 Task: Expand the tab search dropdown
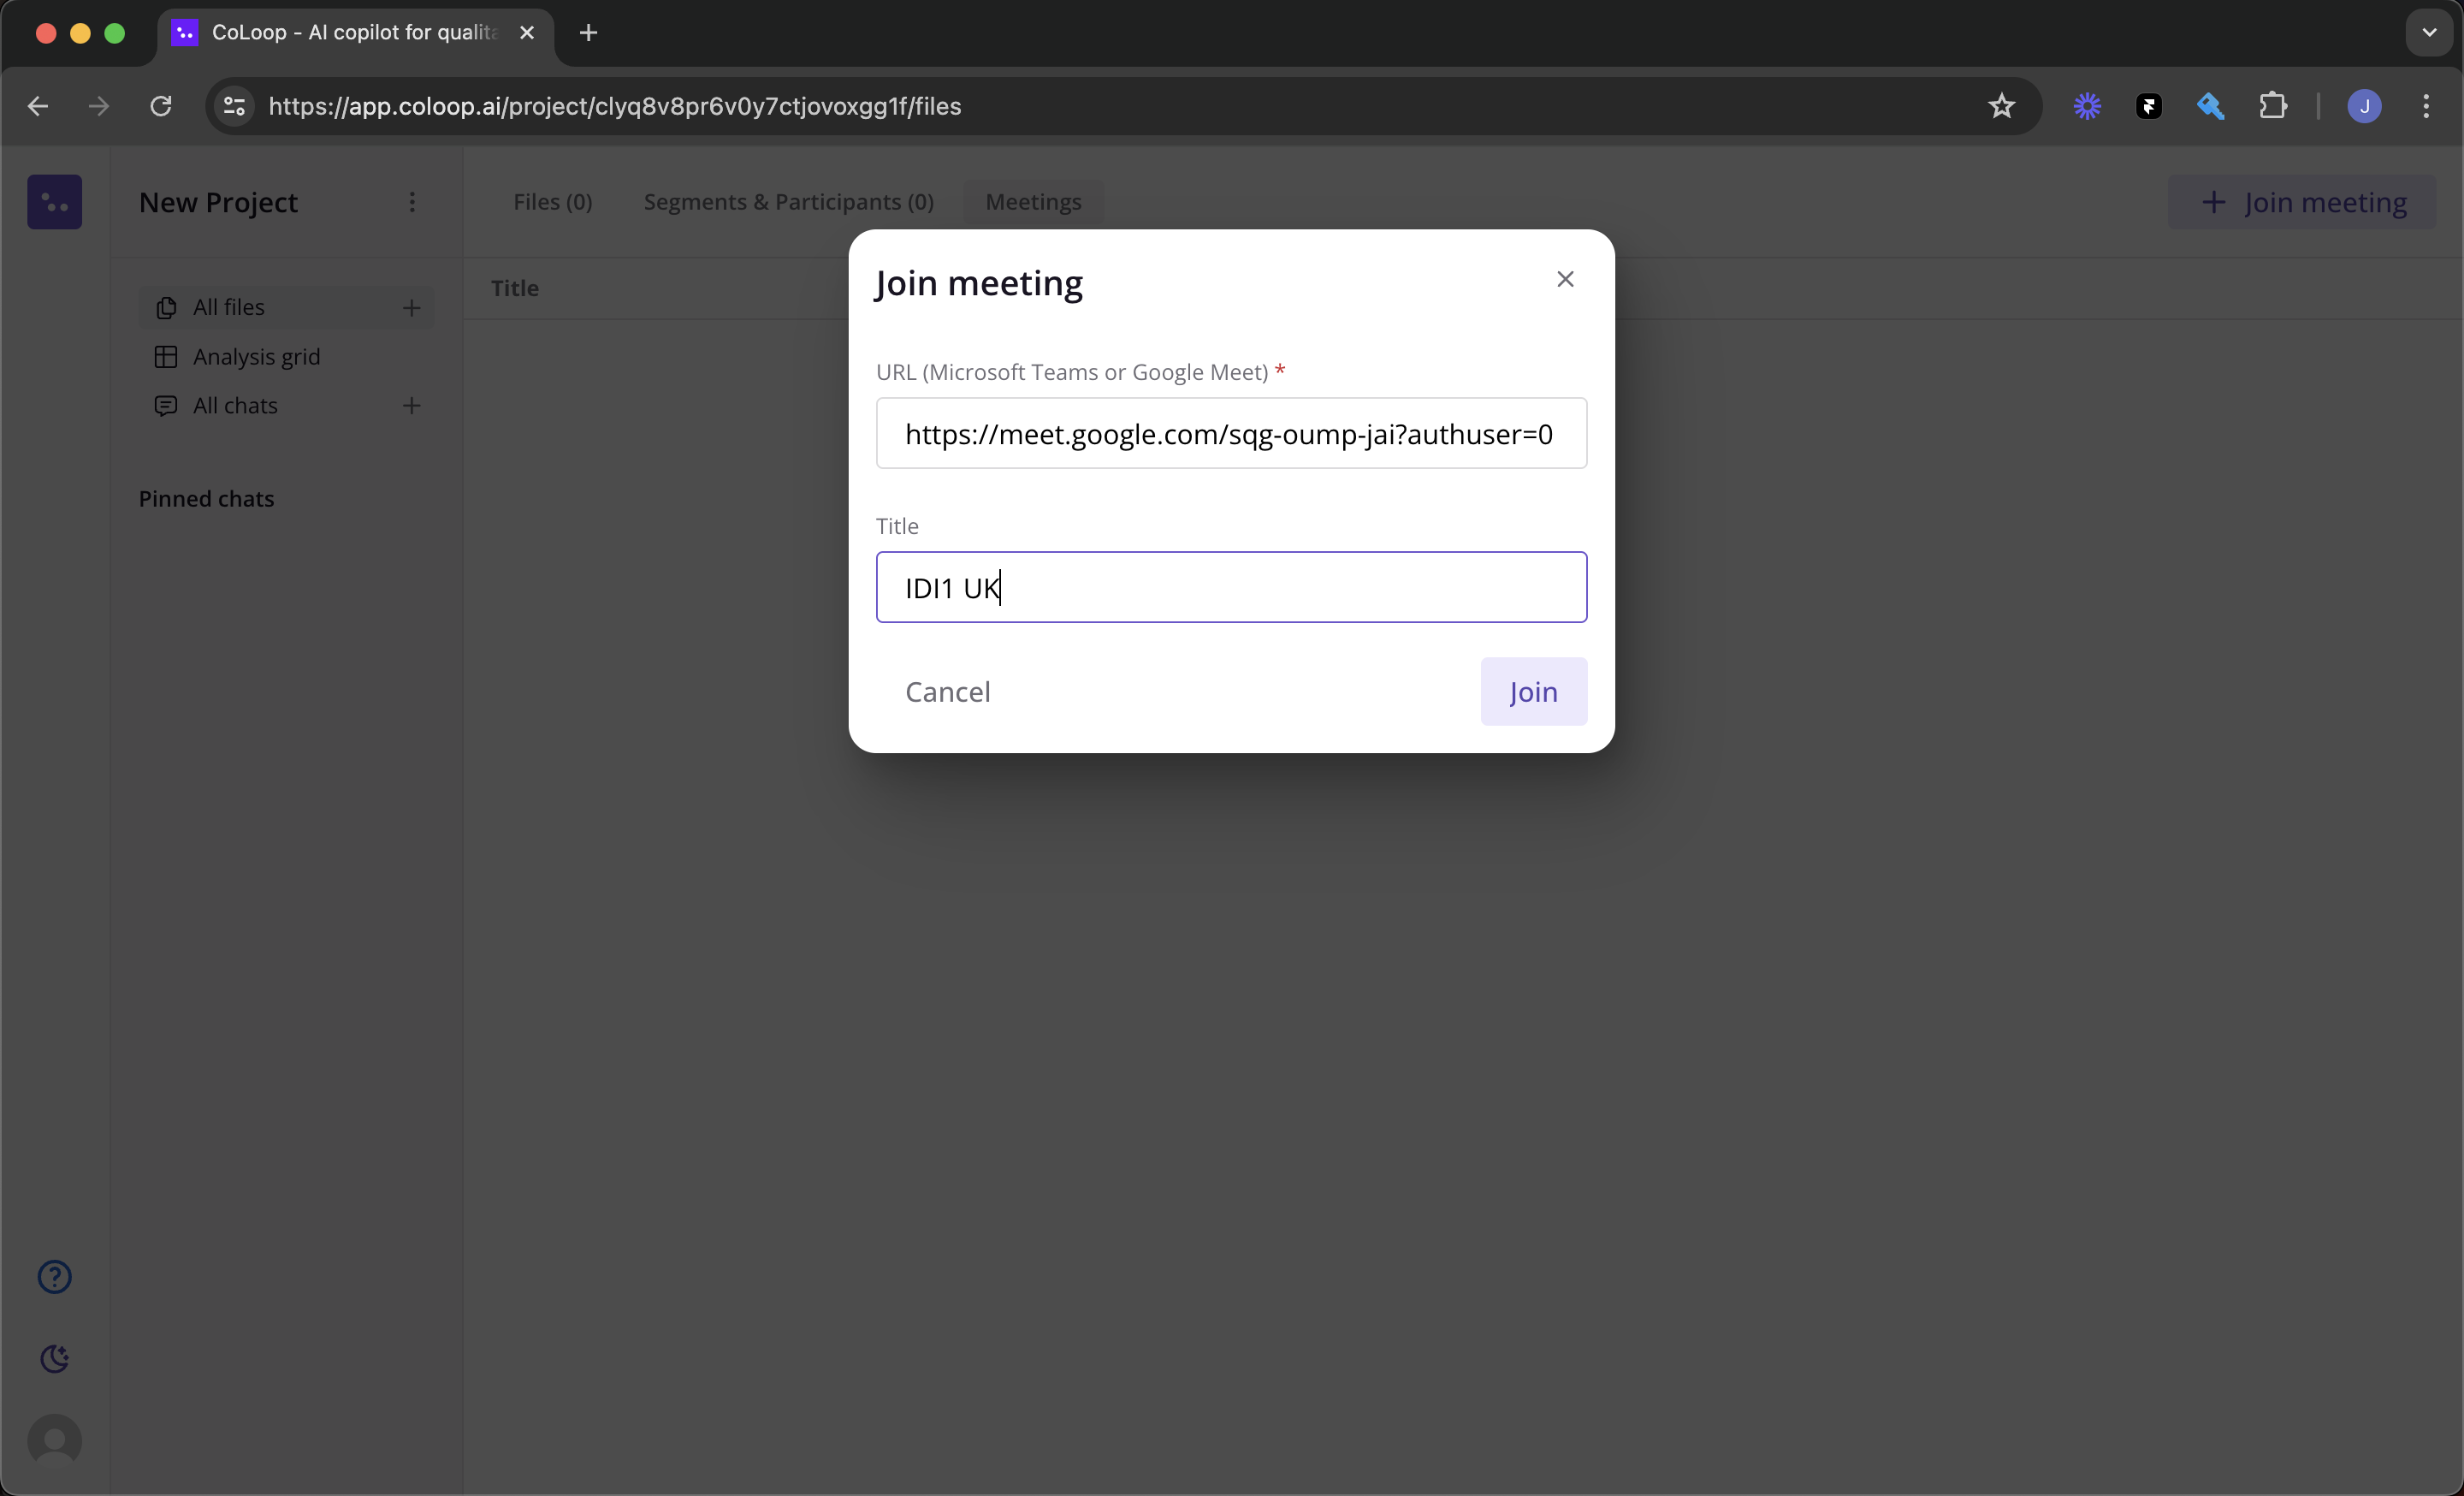point(2429,33)
